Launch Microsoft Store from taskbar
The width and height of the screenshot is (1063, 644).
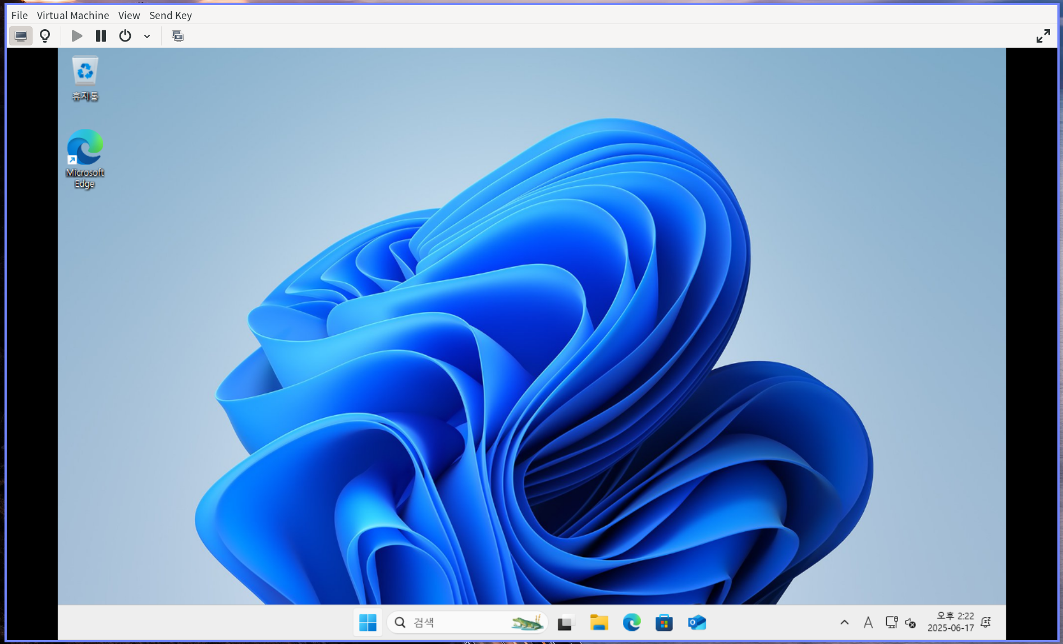pyautogui.click(x=664, y=622)
